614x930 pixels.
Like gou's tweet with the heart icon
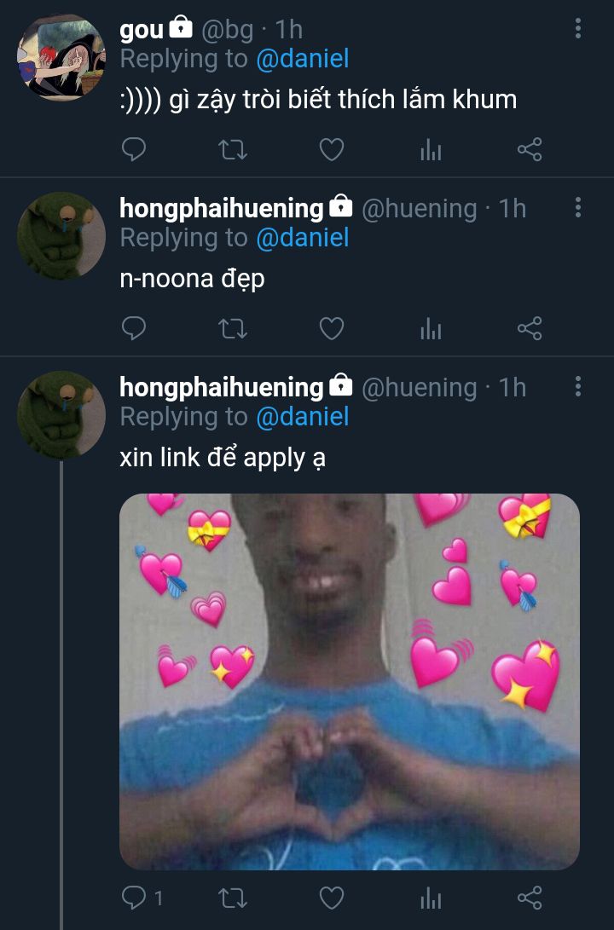coord(332,149)
